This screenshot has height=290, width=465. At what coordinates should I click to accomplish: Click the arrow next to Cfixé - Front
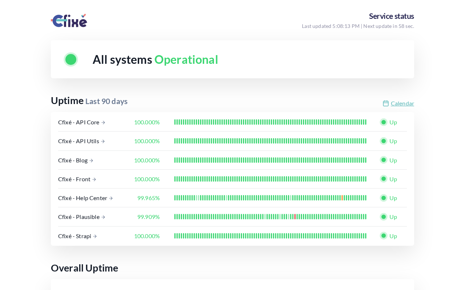94,179
